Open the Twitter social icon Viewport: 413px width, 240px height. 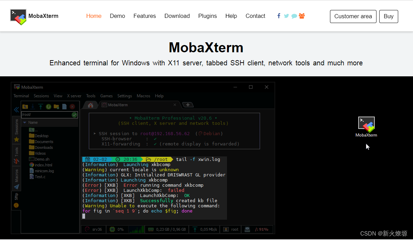(x=286, y=16)
